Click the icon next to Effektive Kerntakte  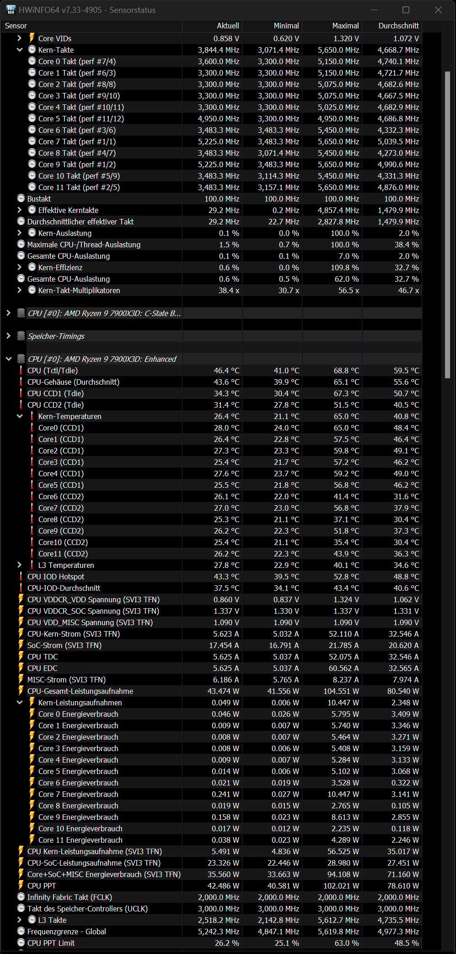pyautogui.click(x=32, y=210)
